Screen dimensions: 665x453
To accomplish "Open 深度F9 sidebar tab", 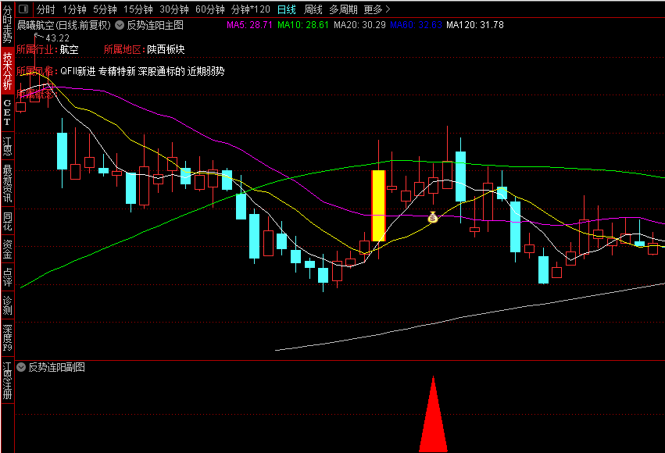I will click(x=7, y=337).
